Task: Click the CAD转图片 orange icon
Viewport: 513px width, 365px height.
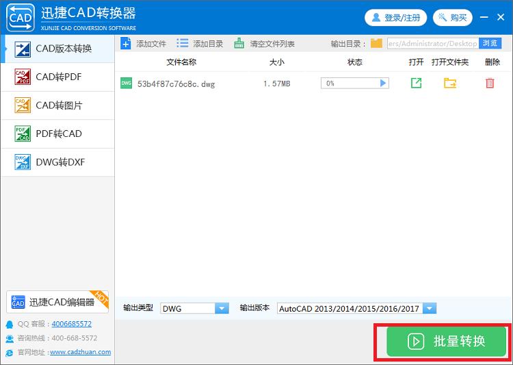Action: coord(23,105)
